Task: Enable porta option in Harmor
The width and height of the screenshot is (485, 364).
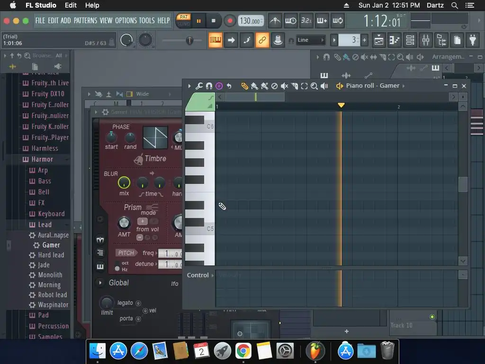Action: click(138, 319)
